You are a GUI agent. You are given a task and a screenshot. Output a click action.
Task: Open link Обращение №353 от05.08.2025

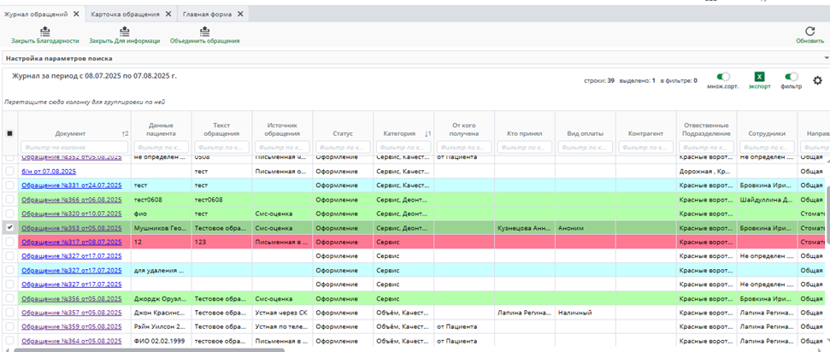[x=72, y=227]
